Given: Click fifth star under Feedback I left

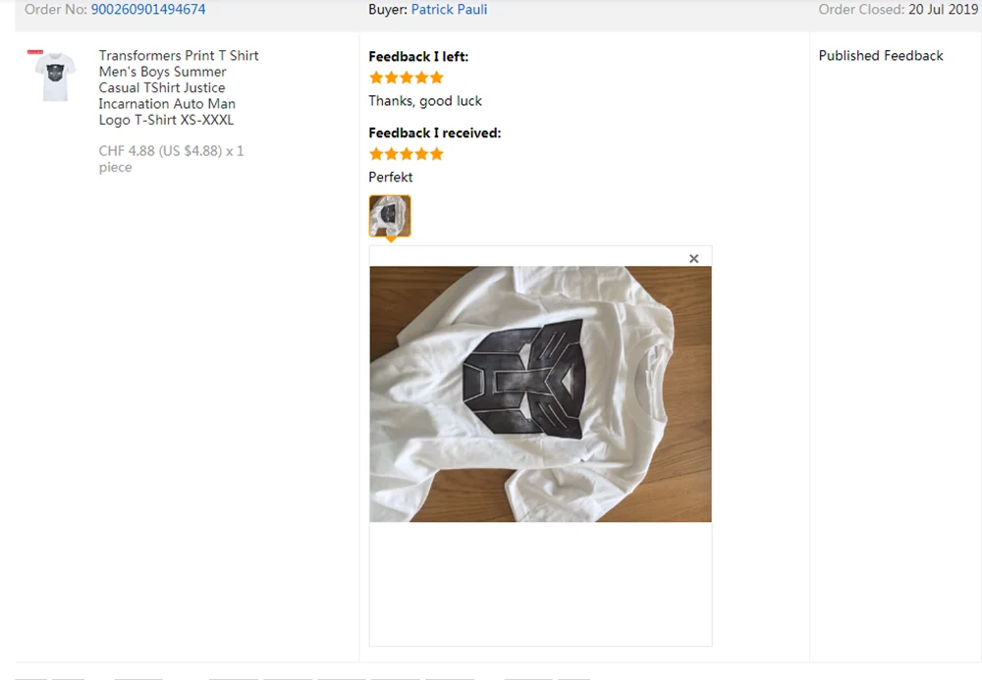Looking at the screenshot, I should click(437, 78).
